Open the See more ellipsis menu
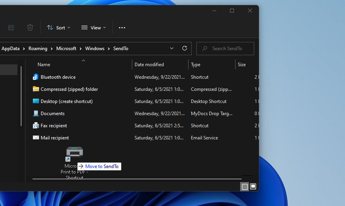345x206 pixels. click(122, 28)
